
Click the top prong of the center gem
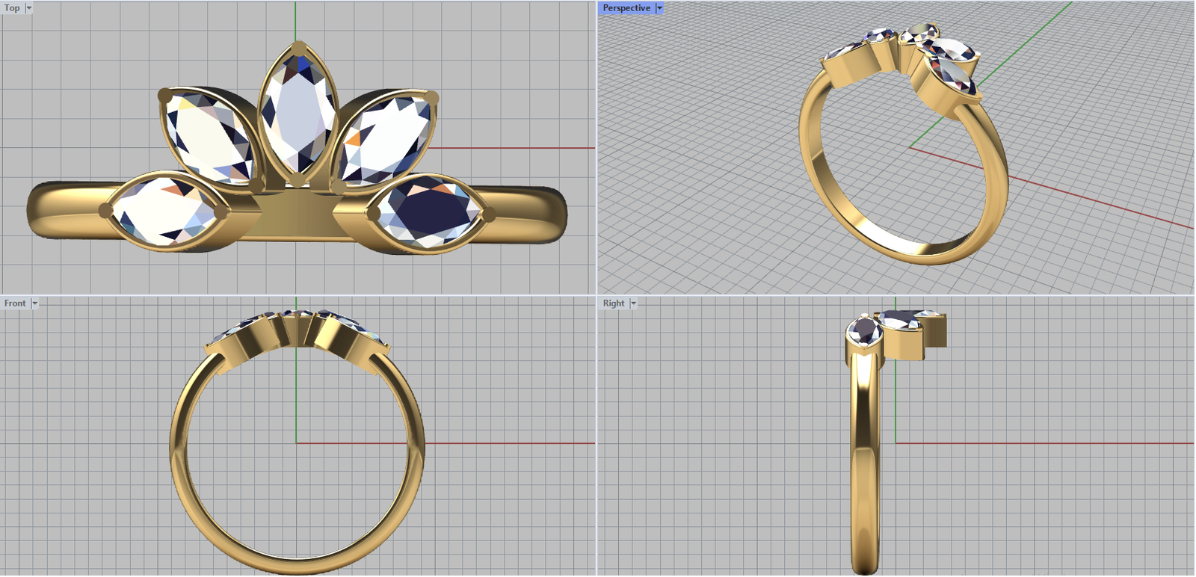[x=298, y=48]
